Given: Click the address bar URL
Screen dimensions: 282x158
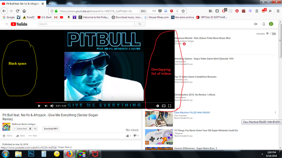Looking at the screenshot, I should 96,11.
